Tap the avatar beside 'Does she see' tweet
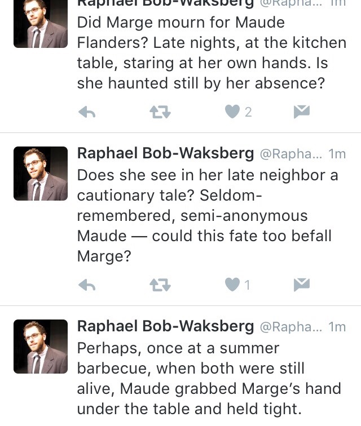Viewport: 361px width, 426px height. point(41,174)
